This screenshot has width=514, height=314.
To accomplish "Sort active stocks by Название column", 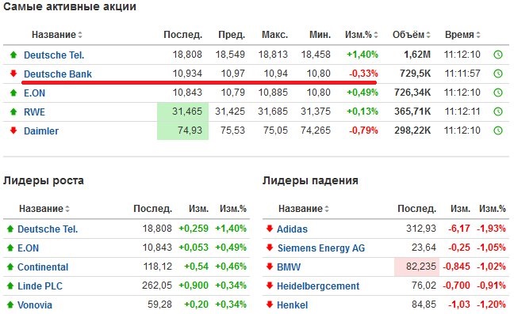I will [x=56, y=35].
